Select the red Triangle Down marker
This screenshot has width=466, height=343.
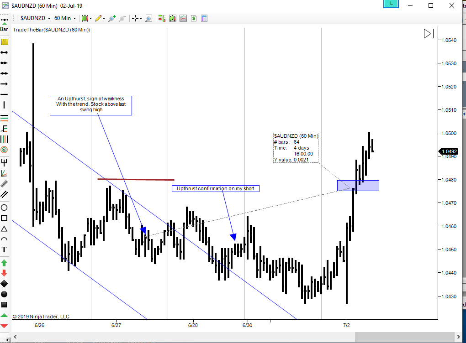[x=4, y=326]
